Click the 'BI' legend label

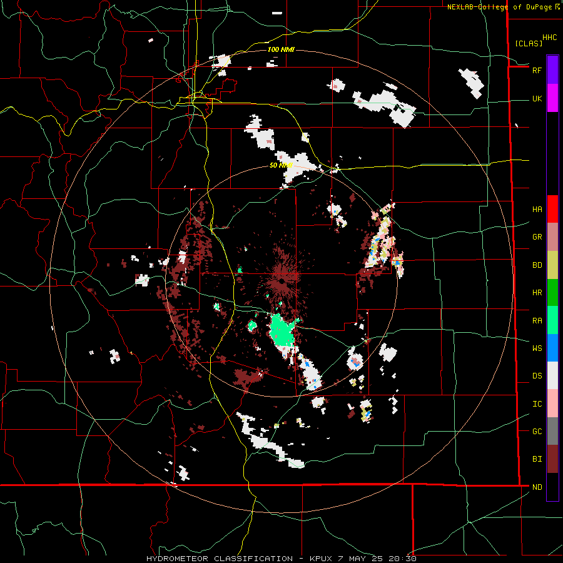pos(537,459)
